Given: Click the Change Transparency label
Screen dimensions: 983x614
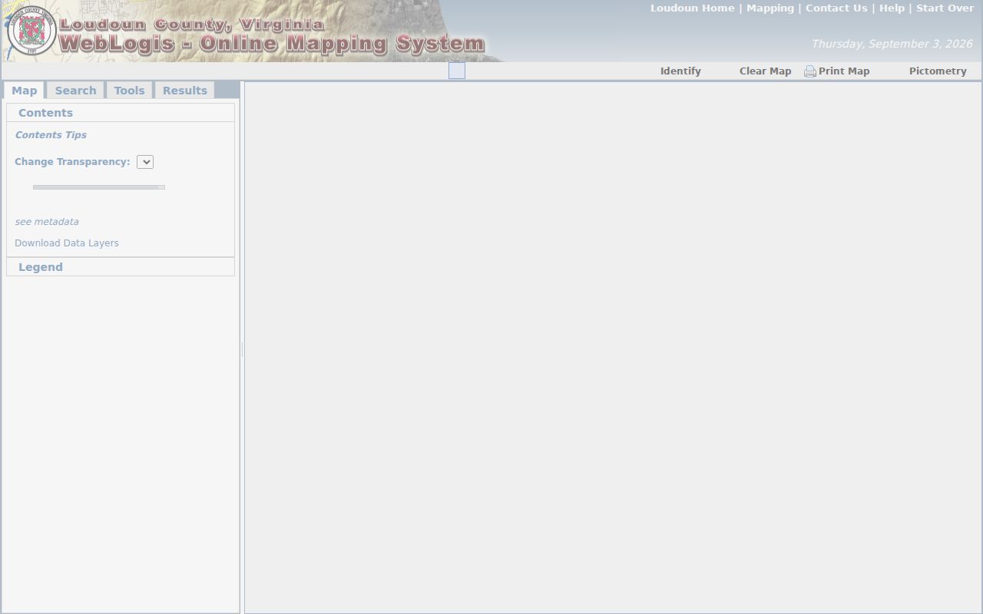Looking at the screenshot, I should [72, 162].
